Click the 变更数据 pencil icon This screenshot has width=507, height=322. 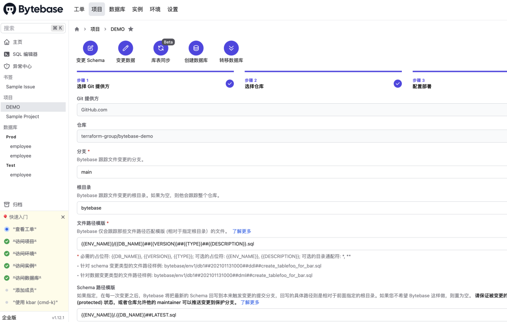coord(125,48)
